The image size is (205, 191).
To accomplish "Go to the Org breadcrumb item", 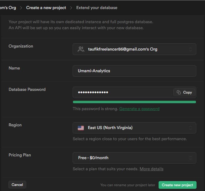I will (8, 8).
